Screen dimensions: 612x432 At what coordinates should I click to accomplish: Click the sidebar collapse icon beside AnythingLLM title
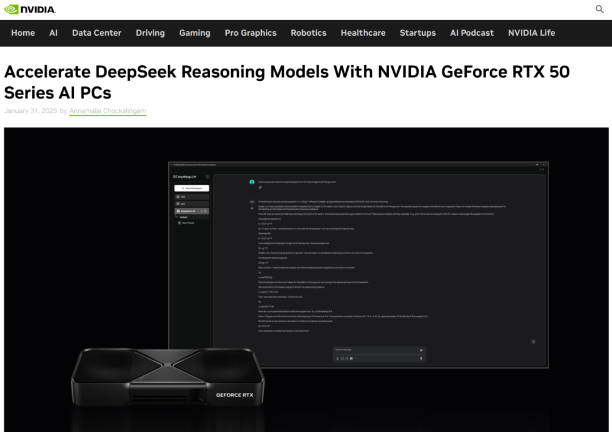point(207,177)
